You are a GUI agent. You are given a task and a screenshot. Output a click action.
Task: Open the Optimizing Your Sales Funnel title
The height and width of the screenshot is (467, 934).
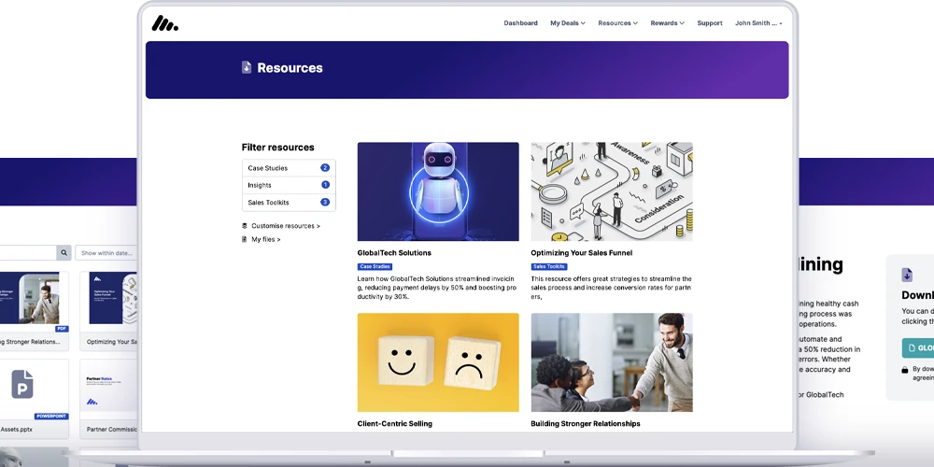point(581,253)
